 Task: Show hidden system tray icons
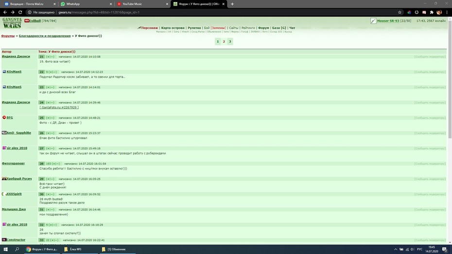click(396, 250)
